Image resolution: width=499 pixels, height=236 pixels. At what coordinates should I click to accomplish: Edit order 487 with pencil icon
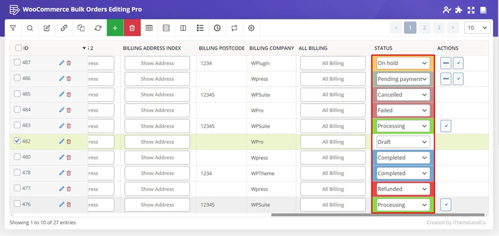click(x=62, y=63)
